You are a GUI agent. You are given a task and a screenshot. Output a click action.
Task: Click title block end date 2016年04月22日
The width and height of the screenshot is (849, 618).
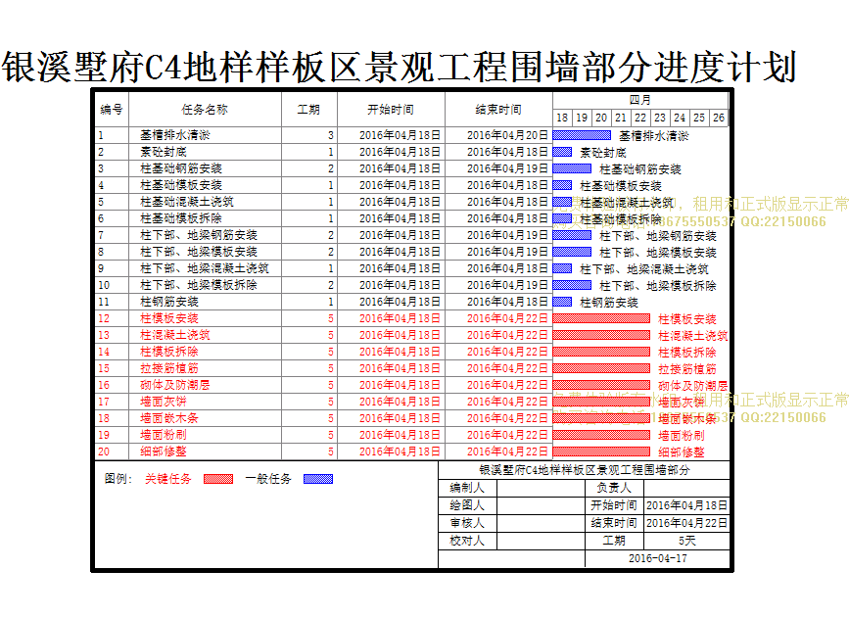coord(686,523)
